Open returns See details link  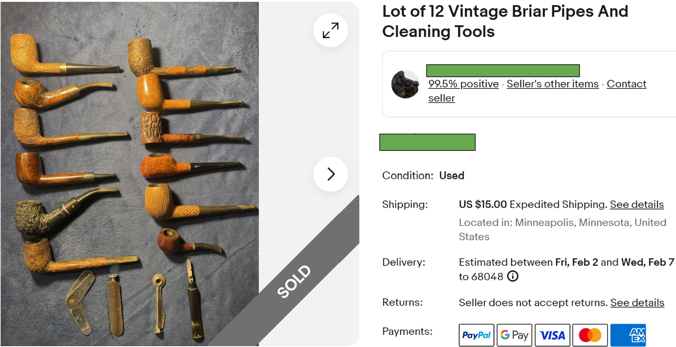pos(637,303)
